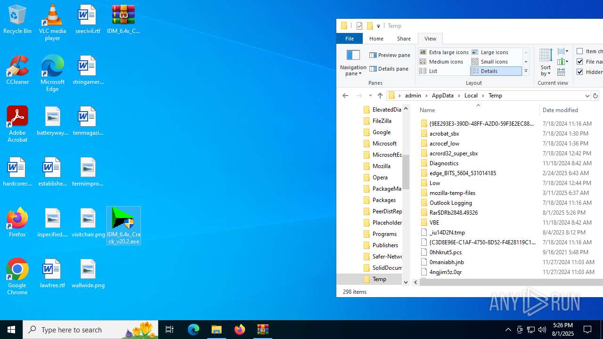Viewport: 603px width, 339px height.
Task: Select the Microsoft Edge desktop shortcut
Action: coord(52,73)
